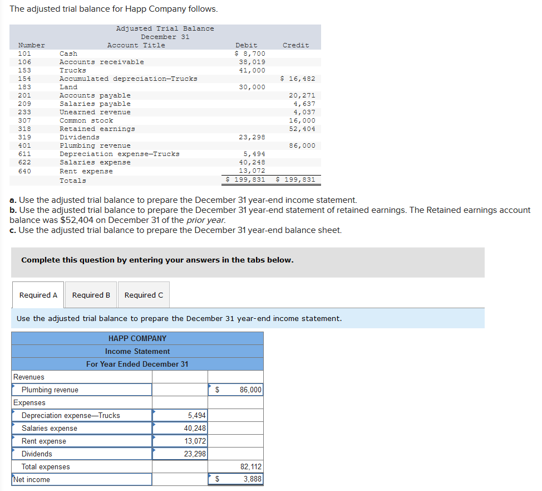The width and height of the screenshot is (542, 491).
Task: Click the HAPP COMPANY statement header
Action: coord(137,338)
